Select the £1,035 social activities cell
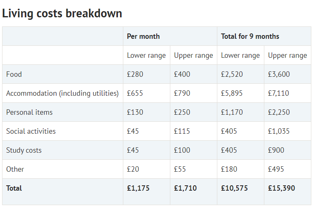Viewport: 313px width, 208px height. pos(279,131)
